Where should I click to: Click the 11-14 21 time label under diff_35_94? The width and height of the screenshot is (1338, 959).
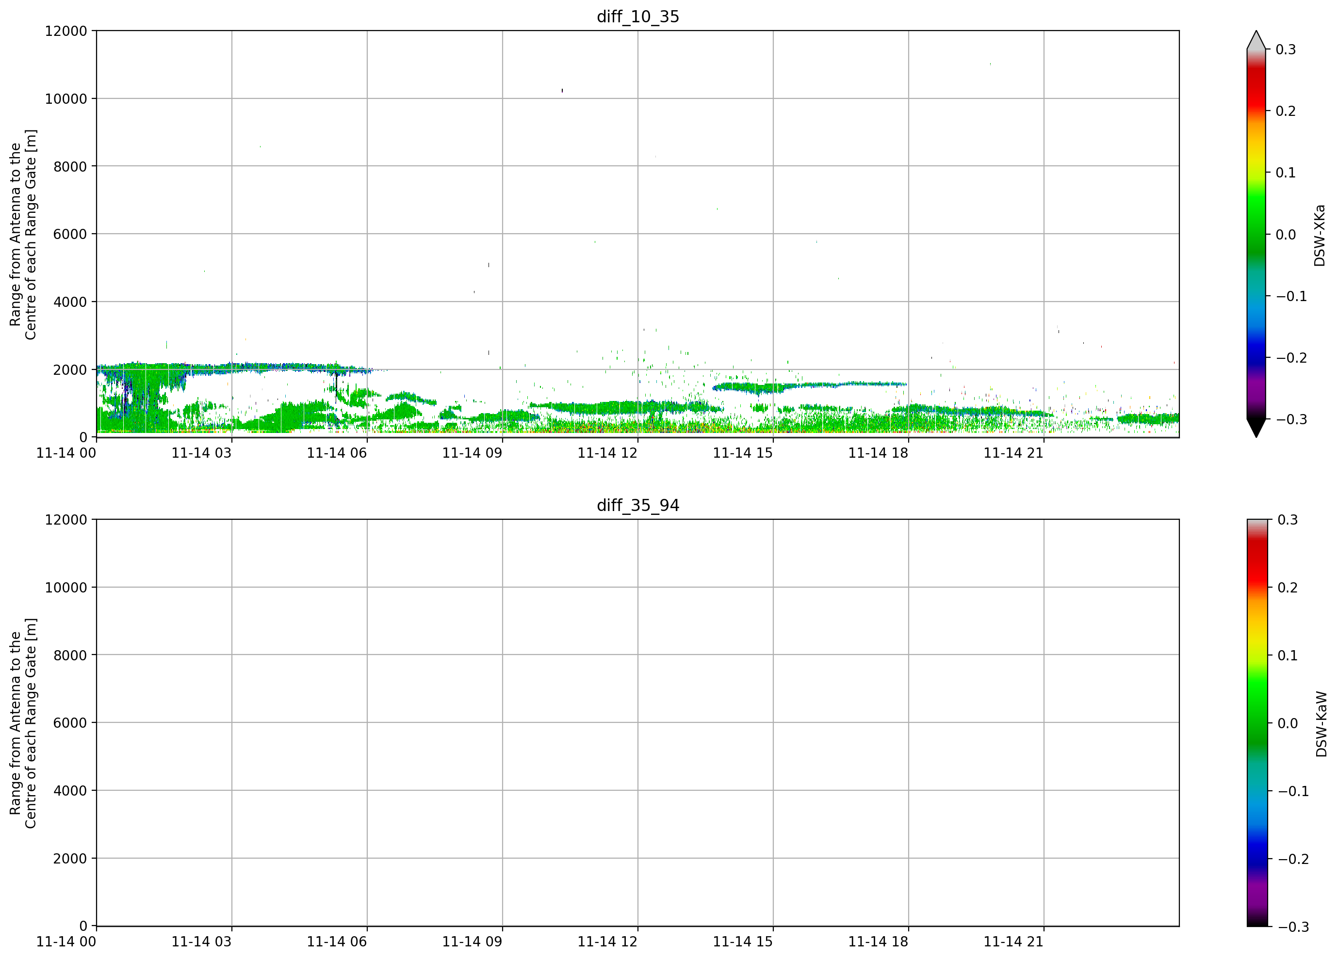1013,942
